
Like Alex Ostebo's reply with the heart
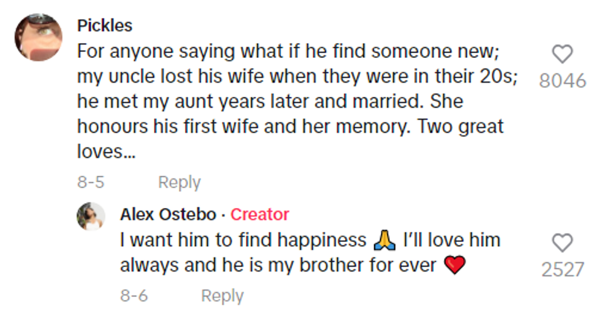562,243
